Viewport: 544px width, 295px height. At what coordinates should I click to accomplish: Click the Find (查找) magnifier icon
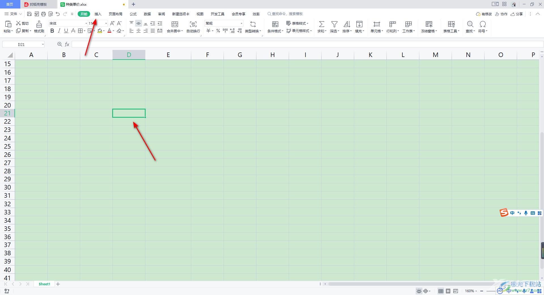[470, 24]
